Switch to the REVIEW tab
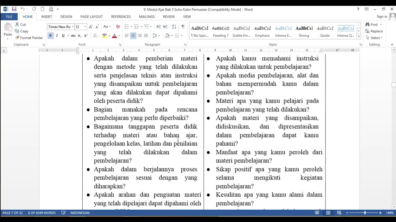The image size is (396, 222). tap(169, 17)
